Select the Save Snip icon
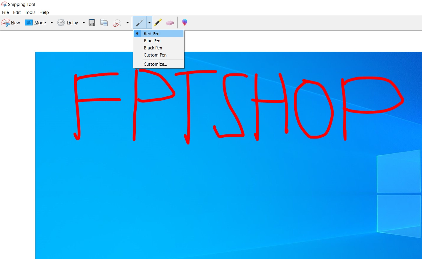This screenshot has height=259, width=422. (x=92, y=22)
